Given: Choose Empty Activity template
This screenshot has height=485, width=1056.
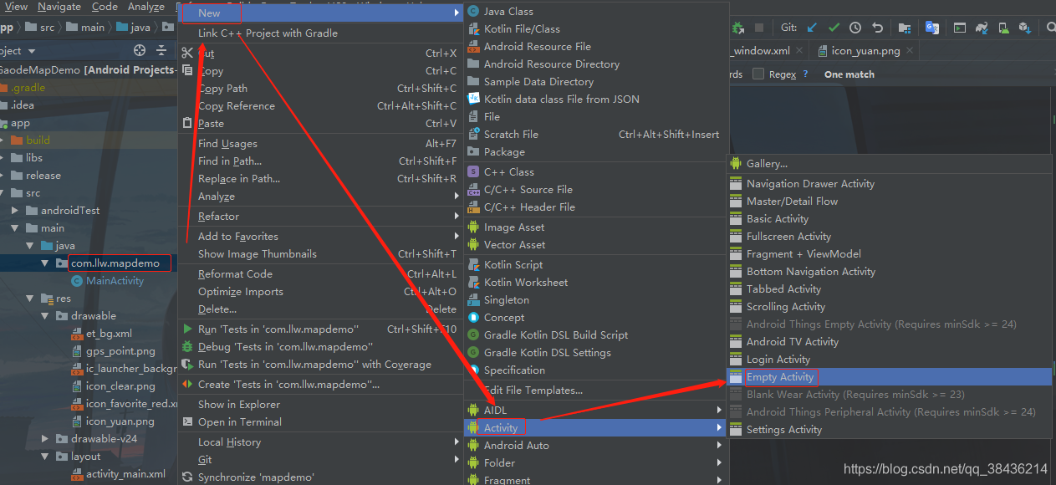Looking at the screenshot, I should pos(890,377).
